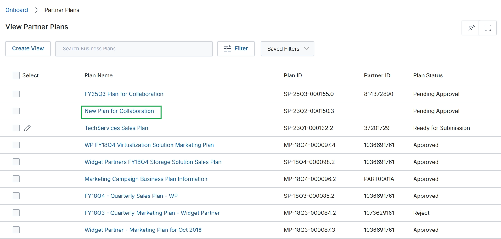Click partner ID PART0001A
This screenshot has width=501, height=239.
tap(379, 179)
